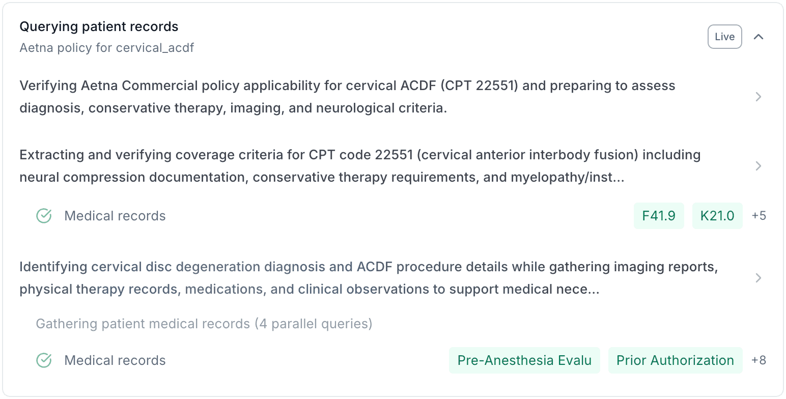Show the +8 additional documents
Viewport: 786px width, 399px height.
point(759,360)
